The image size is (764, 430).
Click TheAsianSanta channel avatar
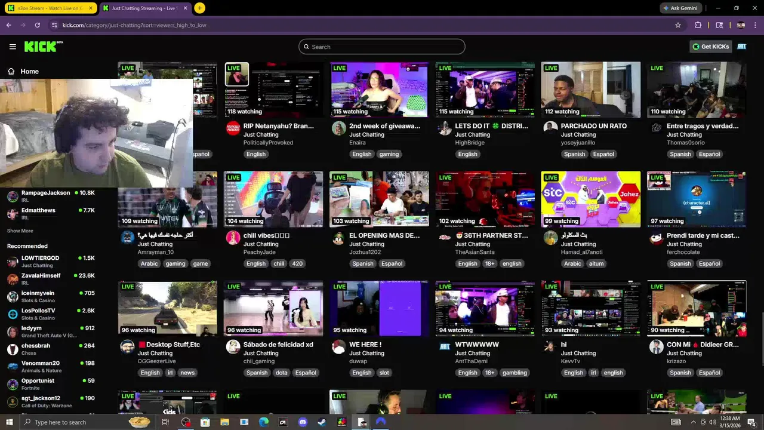444,238
